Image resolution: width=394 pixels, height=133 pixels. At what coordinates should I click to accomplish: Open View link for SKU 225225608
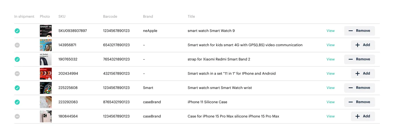tap(330, 88)
